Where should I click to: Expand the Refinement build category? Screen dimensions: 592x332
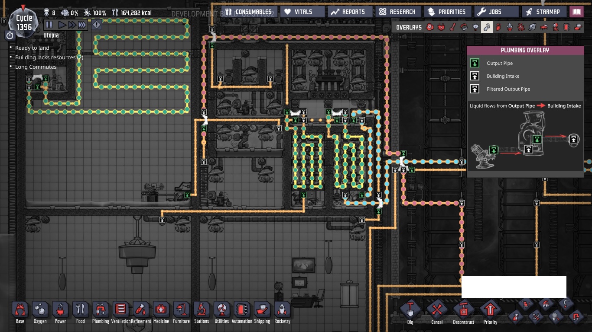pos(141,312)
